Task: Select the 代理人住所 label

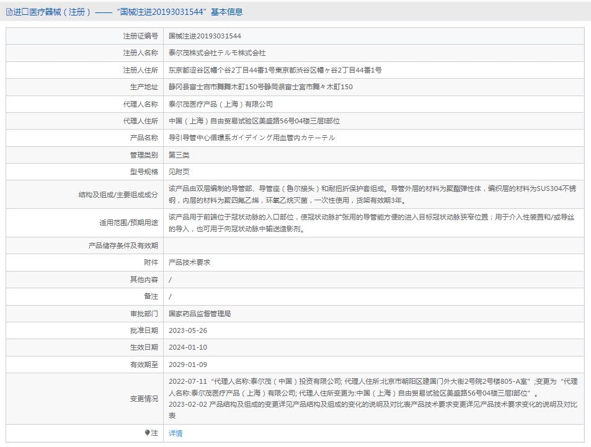Action: point(141,121)
